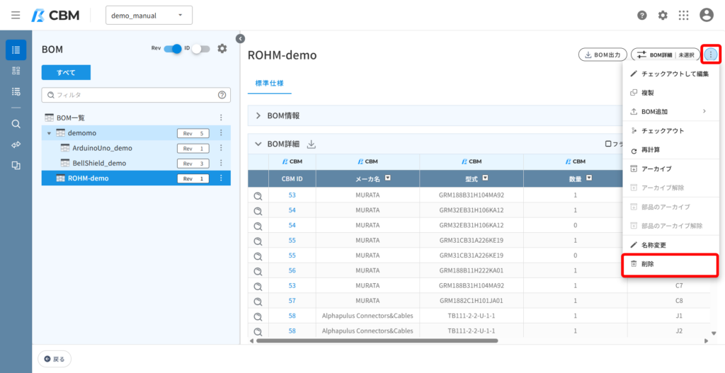Enable the ID toggle switch
725x373 pixels.
click(x=201, y=49)
